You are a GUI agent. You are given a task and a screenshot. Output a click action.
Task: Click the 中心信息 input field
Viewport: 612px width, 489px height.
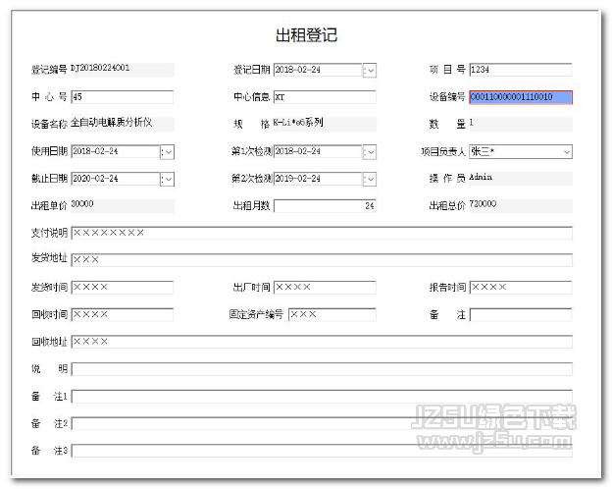(x=325, y=97)
